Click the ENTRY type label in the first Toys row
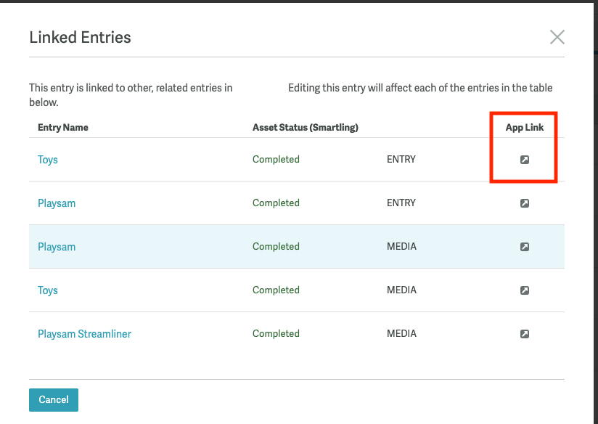Image resolution: width=598 pixels, height=424 pixels. pos(401,160)
